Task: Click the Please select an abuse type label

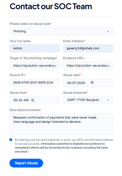Action: coord(30,24)
